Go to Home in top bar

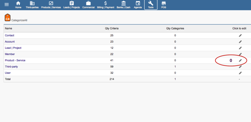(x=18, y=5)
